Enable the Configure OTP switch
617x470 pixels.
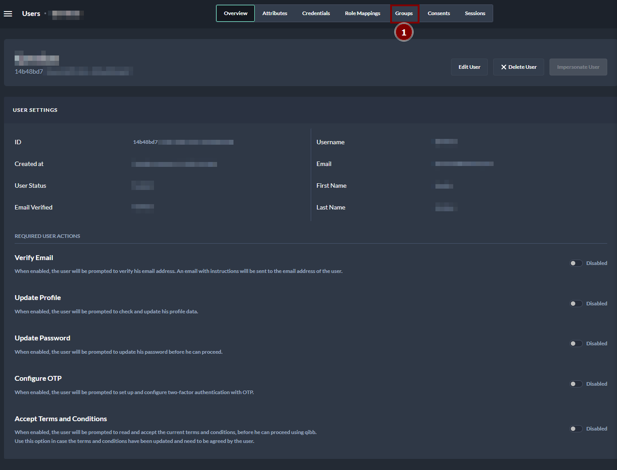pos(576,384)
